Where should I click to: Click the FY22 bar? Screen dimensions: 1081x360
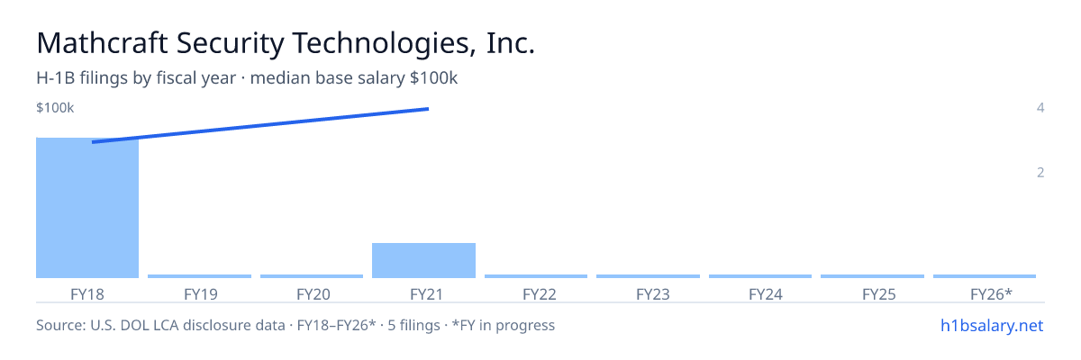536,276
